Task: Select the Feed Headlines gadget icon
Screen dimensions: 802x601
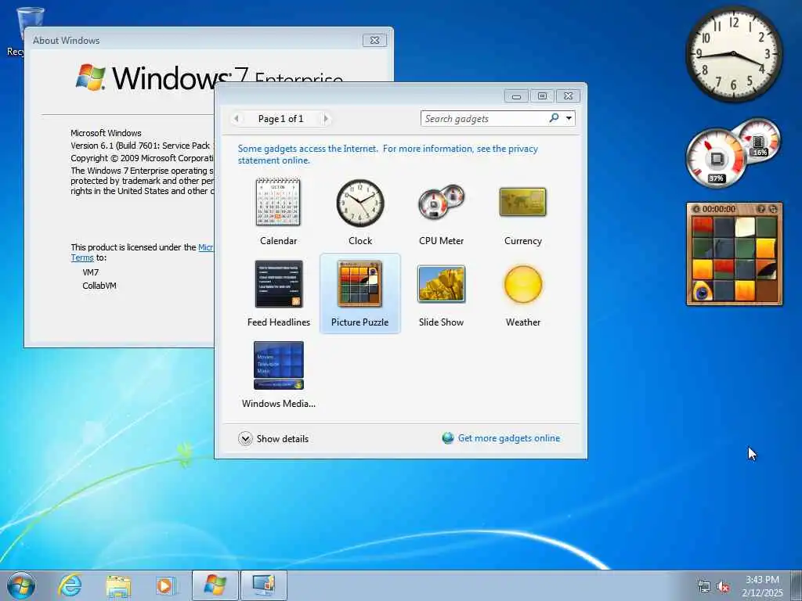Action: [279, 284]
